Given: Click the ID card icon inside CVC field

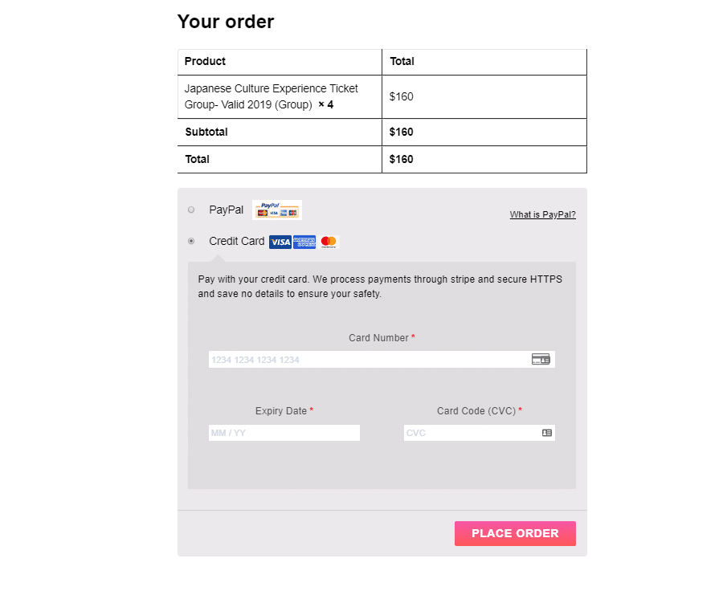Looking at the screenshot, I should (x=545, y=433).
